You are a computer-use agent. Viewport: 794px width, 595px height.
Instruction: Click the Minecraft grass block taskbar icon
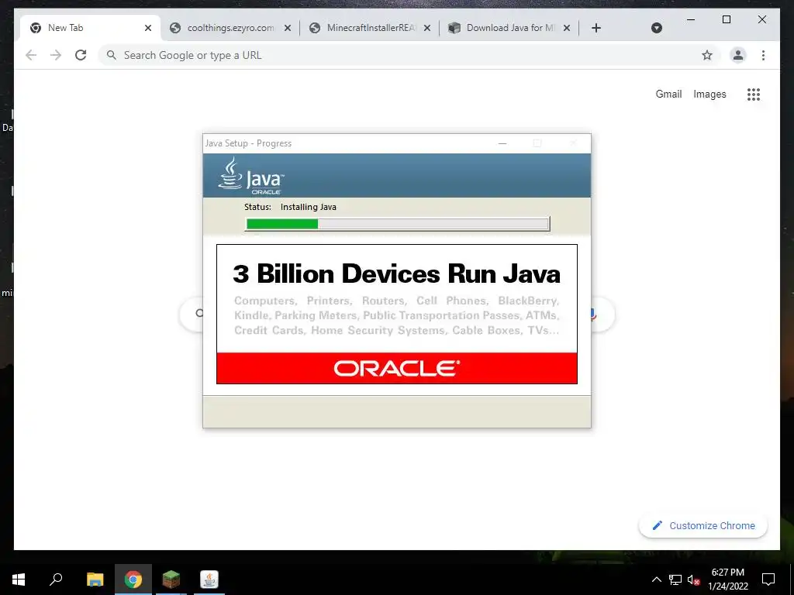pos(171,580)
